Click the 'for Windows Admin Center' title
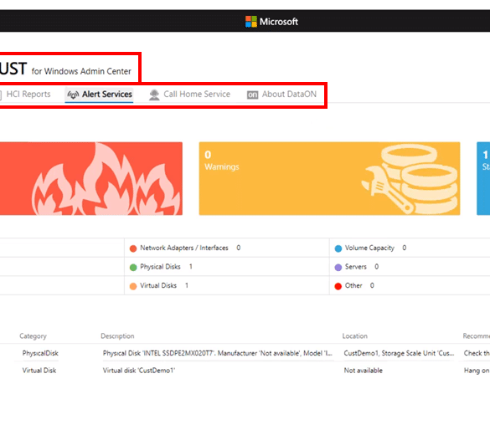This screenshot has width=490, height=430. [81, 71]
